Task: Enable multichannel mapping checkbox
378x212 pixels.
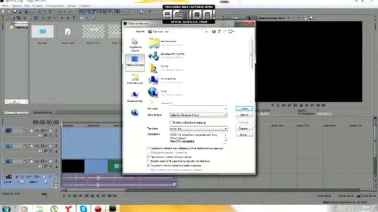Action: tap(171, 122)
